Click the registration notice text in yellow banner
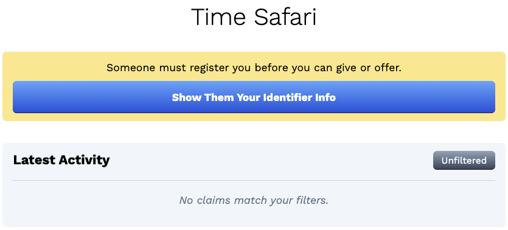508x230 pixels. tap(254, 68)
